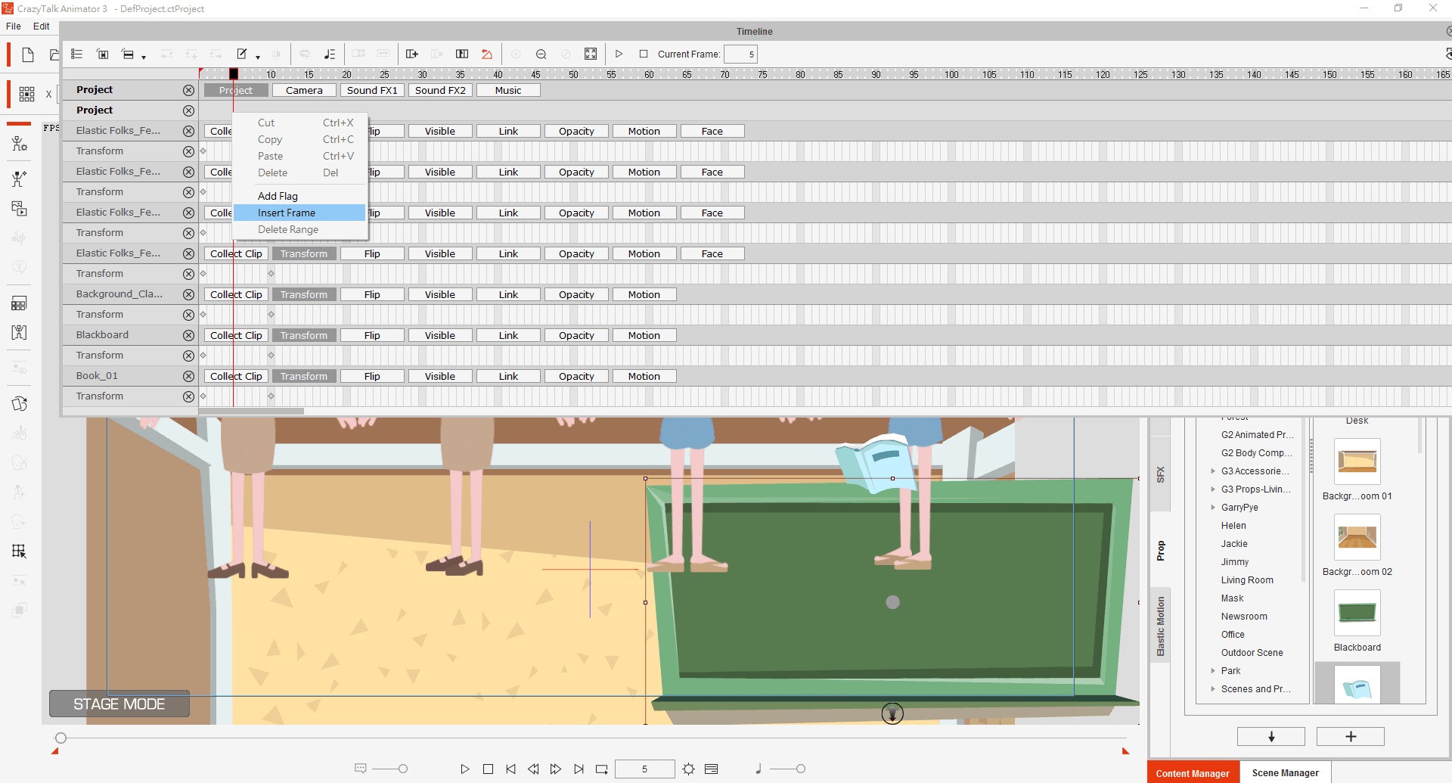The image size is (1452, 783).
Task: Click the collapse all tracks icon
Action: point(103,54)
